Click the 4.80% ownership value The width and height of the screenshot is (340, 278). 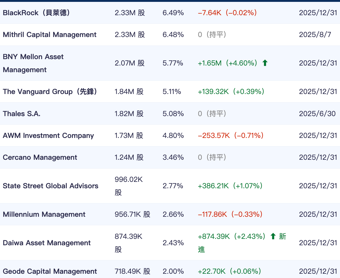(x=173, y=136)
